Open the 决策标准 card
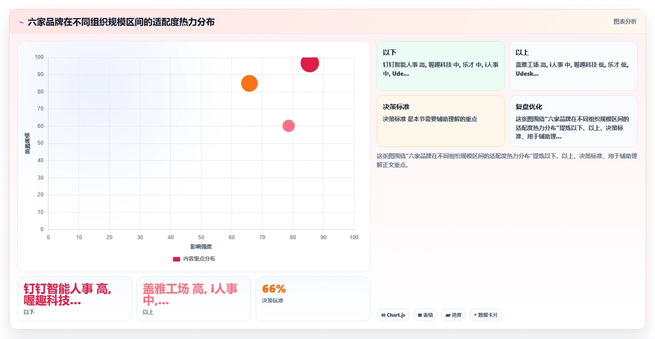The height and width of the screenshot is (339, 655). coord(440,121)
